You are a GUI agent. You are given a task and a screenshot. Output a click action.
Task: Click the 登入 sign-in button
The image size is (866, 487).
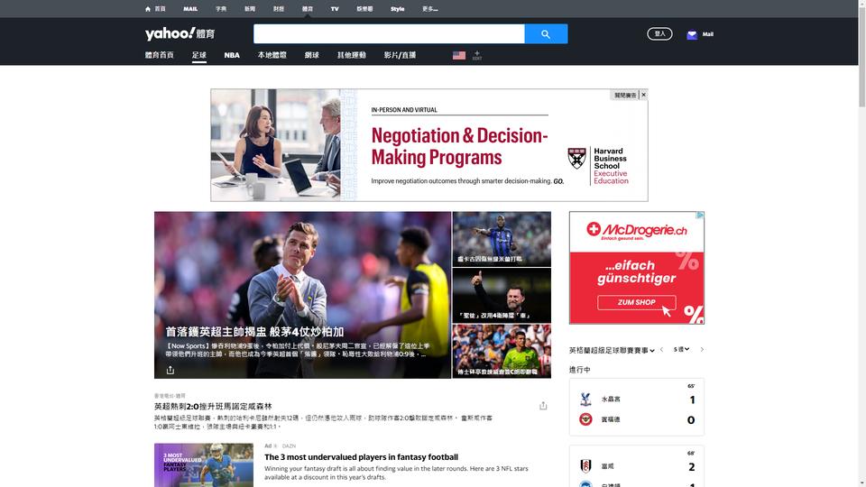tap(659, 33)
